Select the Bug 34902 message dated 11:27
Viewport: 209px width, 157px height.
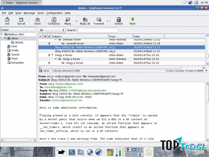click(x=121, y=51)
